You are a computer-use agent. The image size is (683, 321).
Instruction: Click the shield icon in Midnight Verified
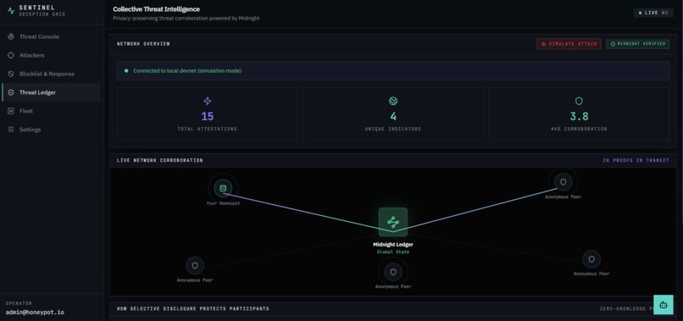pos(613,44)
